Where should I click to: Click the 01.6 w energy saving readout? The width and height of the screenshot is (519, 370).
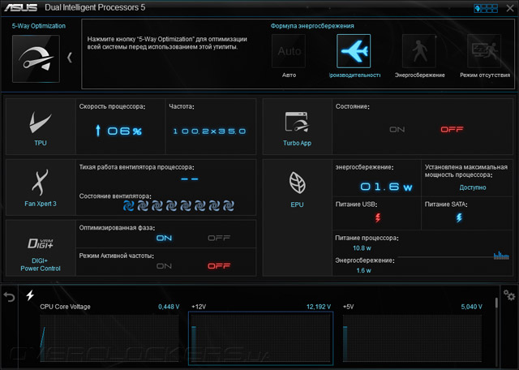(x=386, y=187)
